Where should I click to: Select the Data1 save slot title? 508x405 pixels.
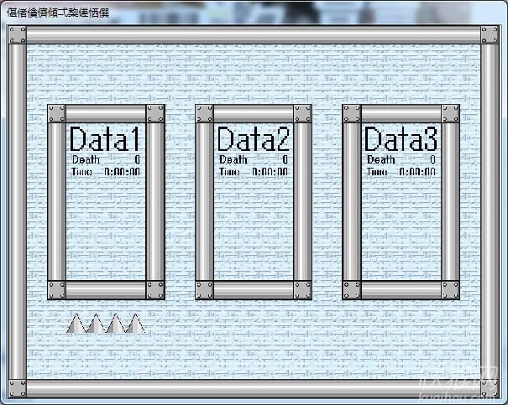coord(105,139)
